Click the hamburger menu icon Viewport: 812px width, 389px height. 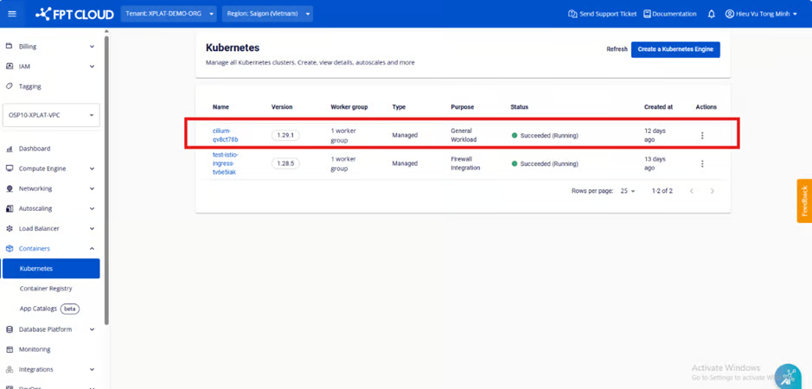coord(12,14)
